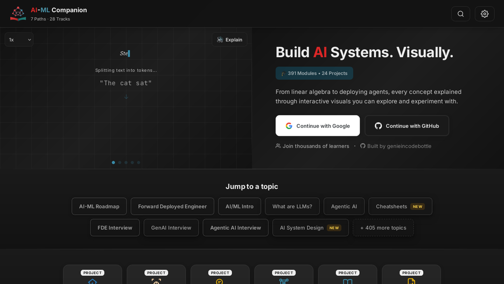Select the GenAI Interview topic
Viewport: 504px width, 284px height.
tap(171, 228)
